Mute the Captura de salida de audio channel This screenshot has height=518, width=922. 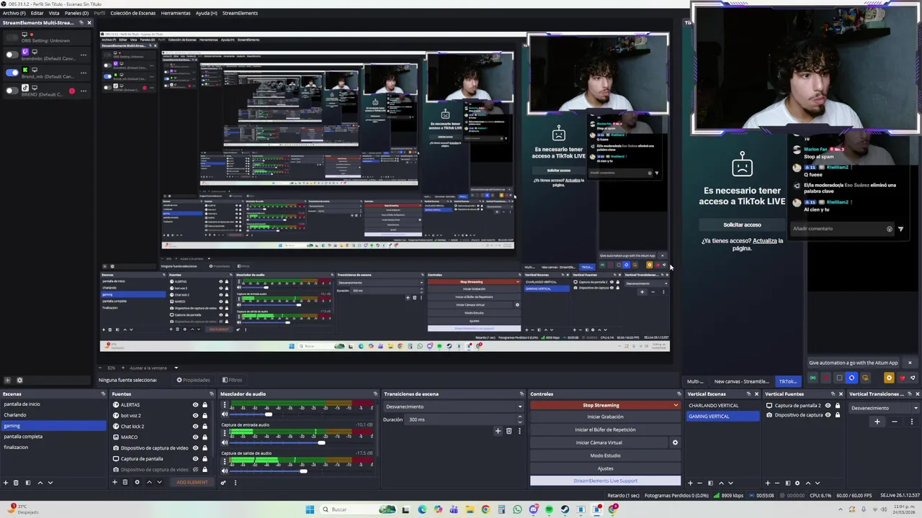click(224, 471)
